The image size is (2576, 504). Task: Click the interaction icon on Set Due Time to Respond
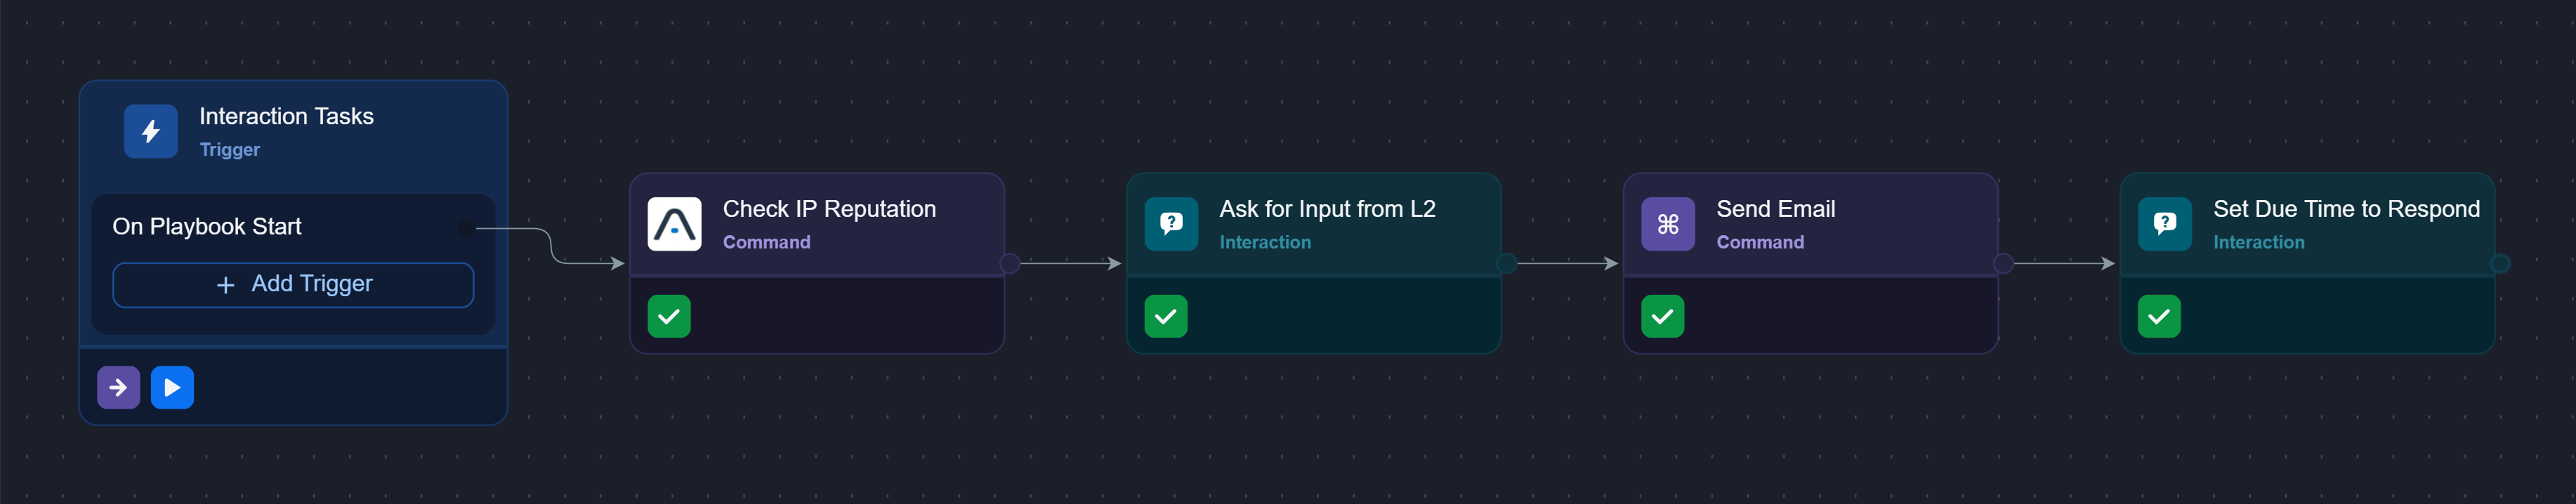2163,224
